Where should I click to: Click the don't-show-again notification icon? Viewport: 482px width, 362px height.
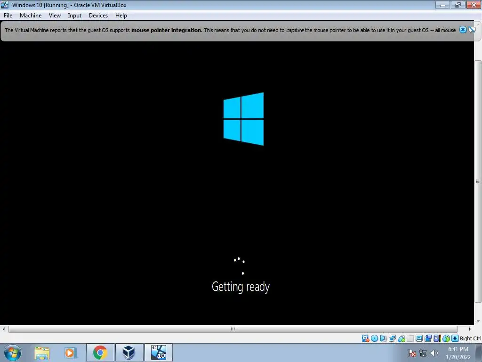[472, 30]
